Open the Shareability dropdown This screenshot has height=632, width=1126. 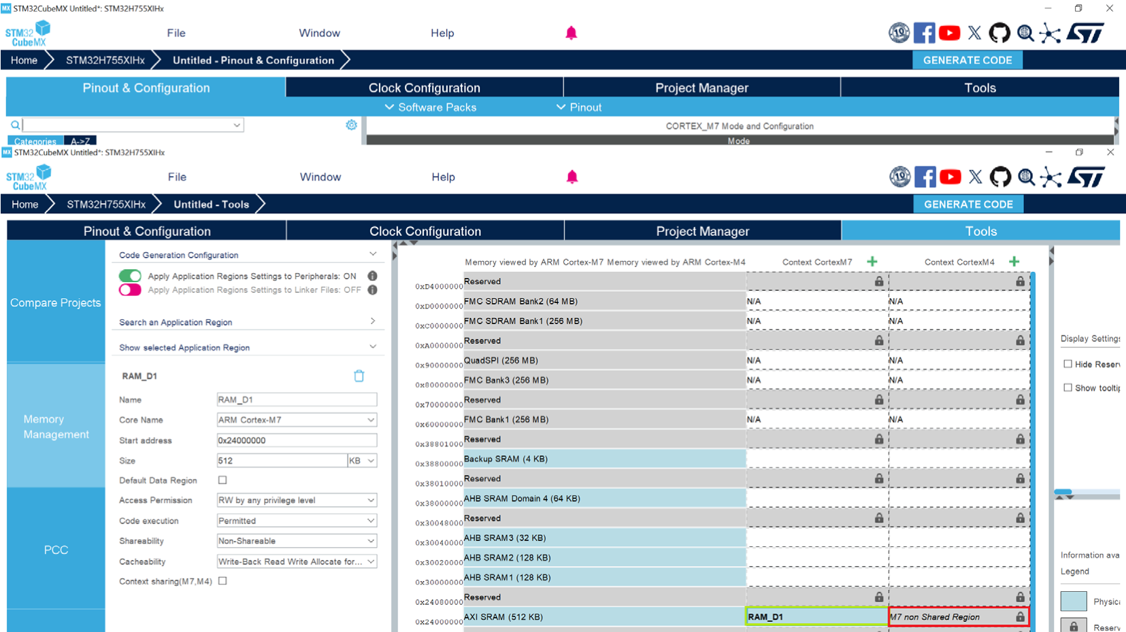(297, 541)
